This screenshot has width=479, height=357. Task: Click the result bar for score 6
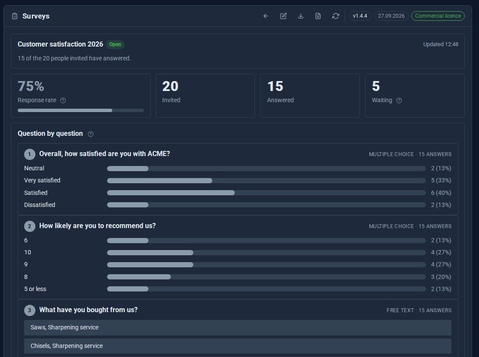tap(266, 241)
